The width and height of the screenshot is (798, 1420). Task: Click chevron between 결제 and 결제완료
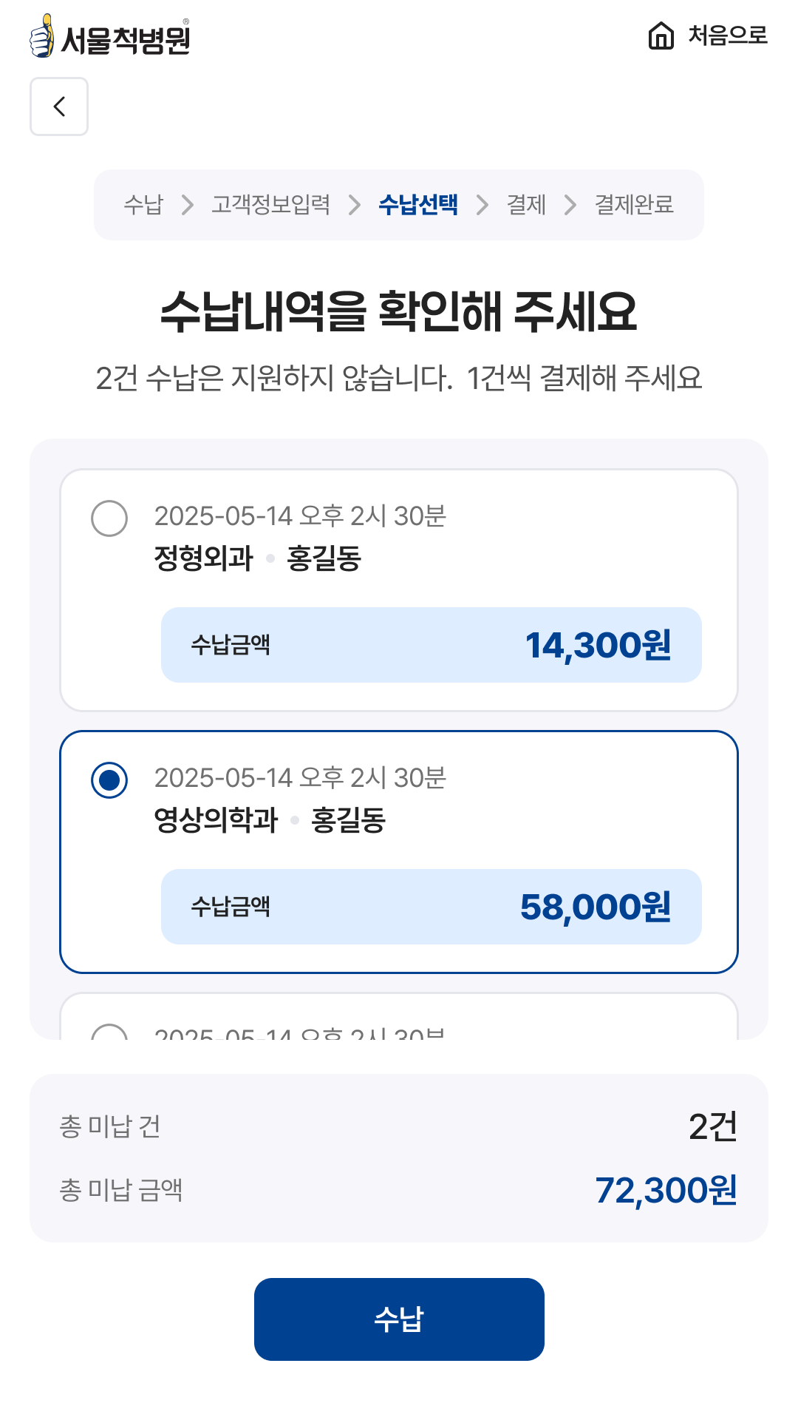570,205
